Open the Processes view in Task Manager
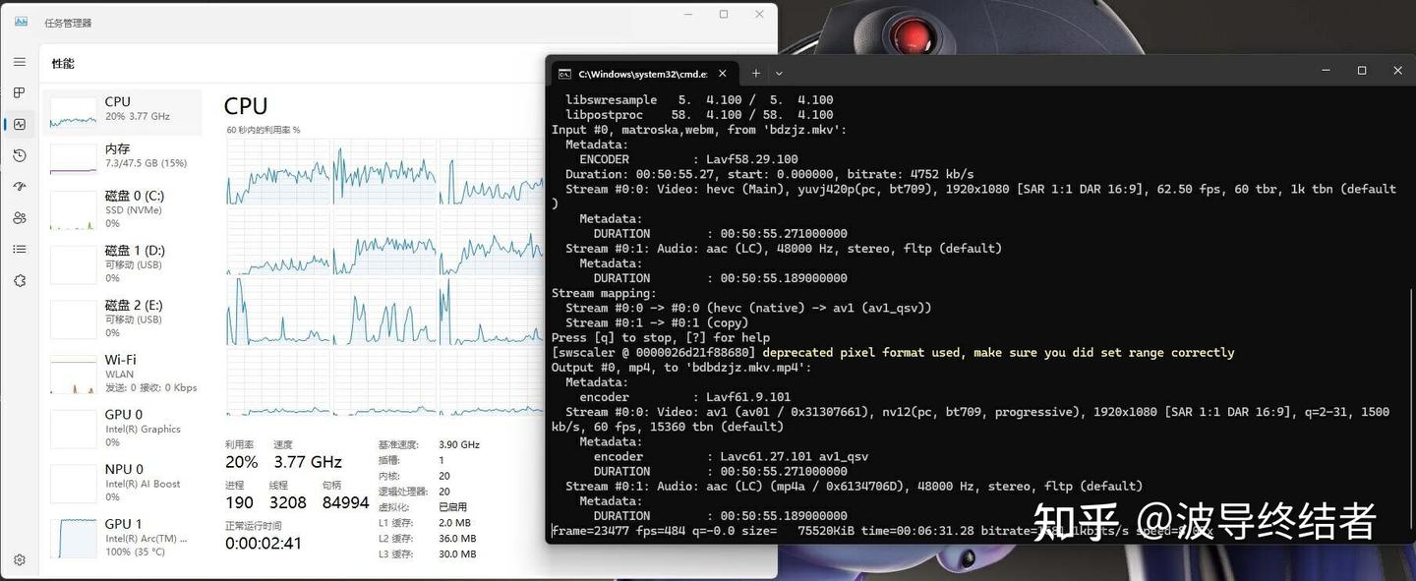The image size is (1416, 581). [19, 92]
